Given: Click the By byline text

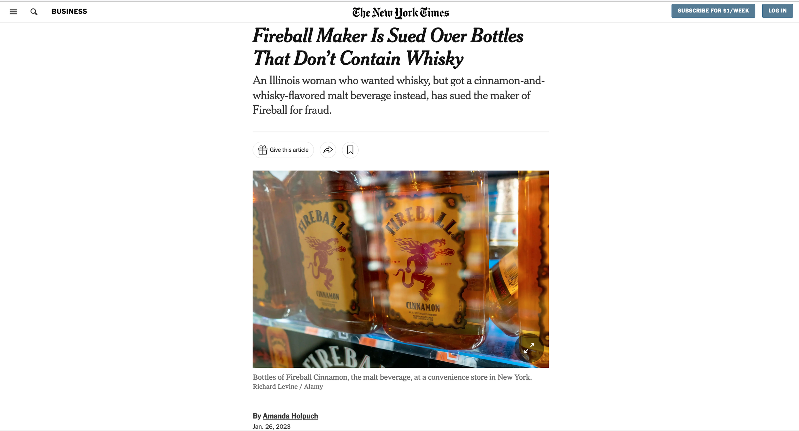Looking at the screenshot, I should 257,416.
